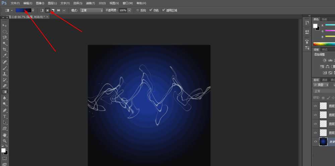This screenshot has height=166, width=335.
Task: Open the gradient picker dropdown arrow
Action: [33, 10]
